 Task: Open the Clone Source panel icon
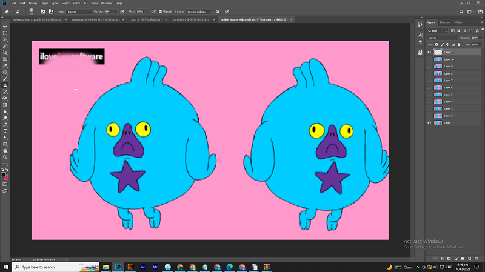tap(51, 12)
